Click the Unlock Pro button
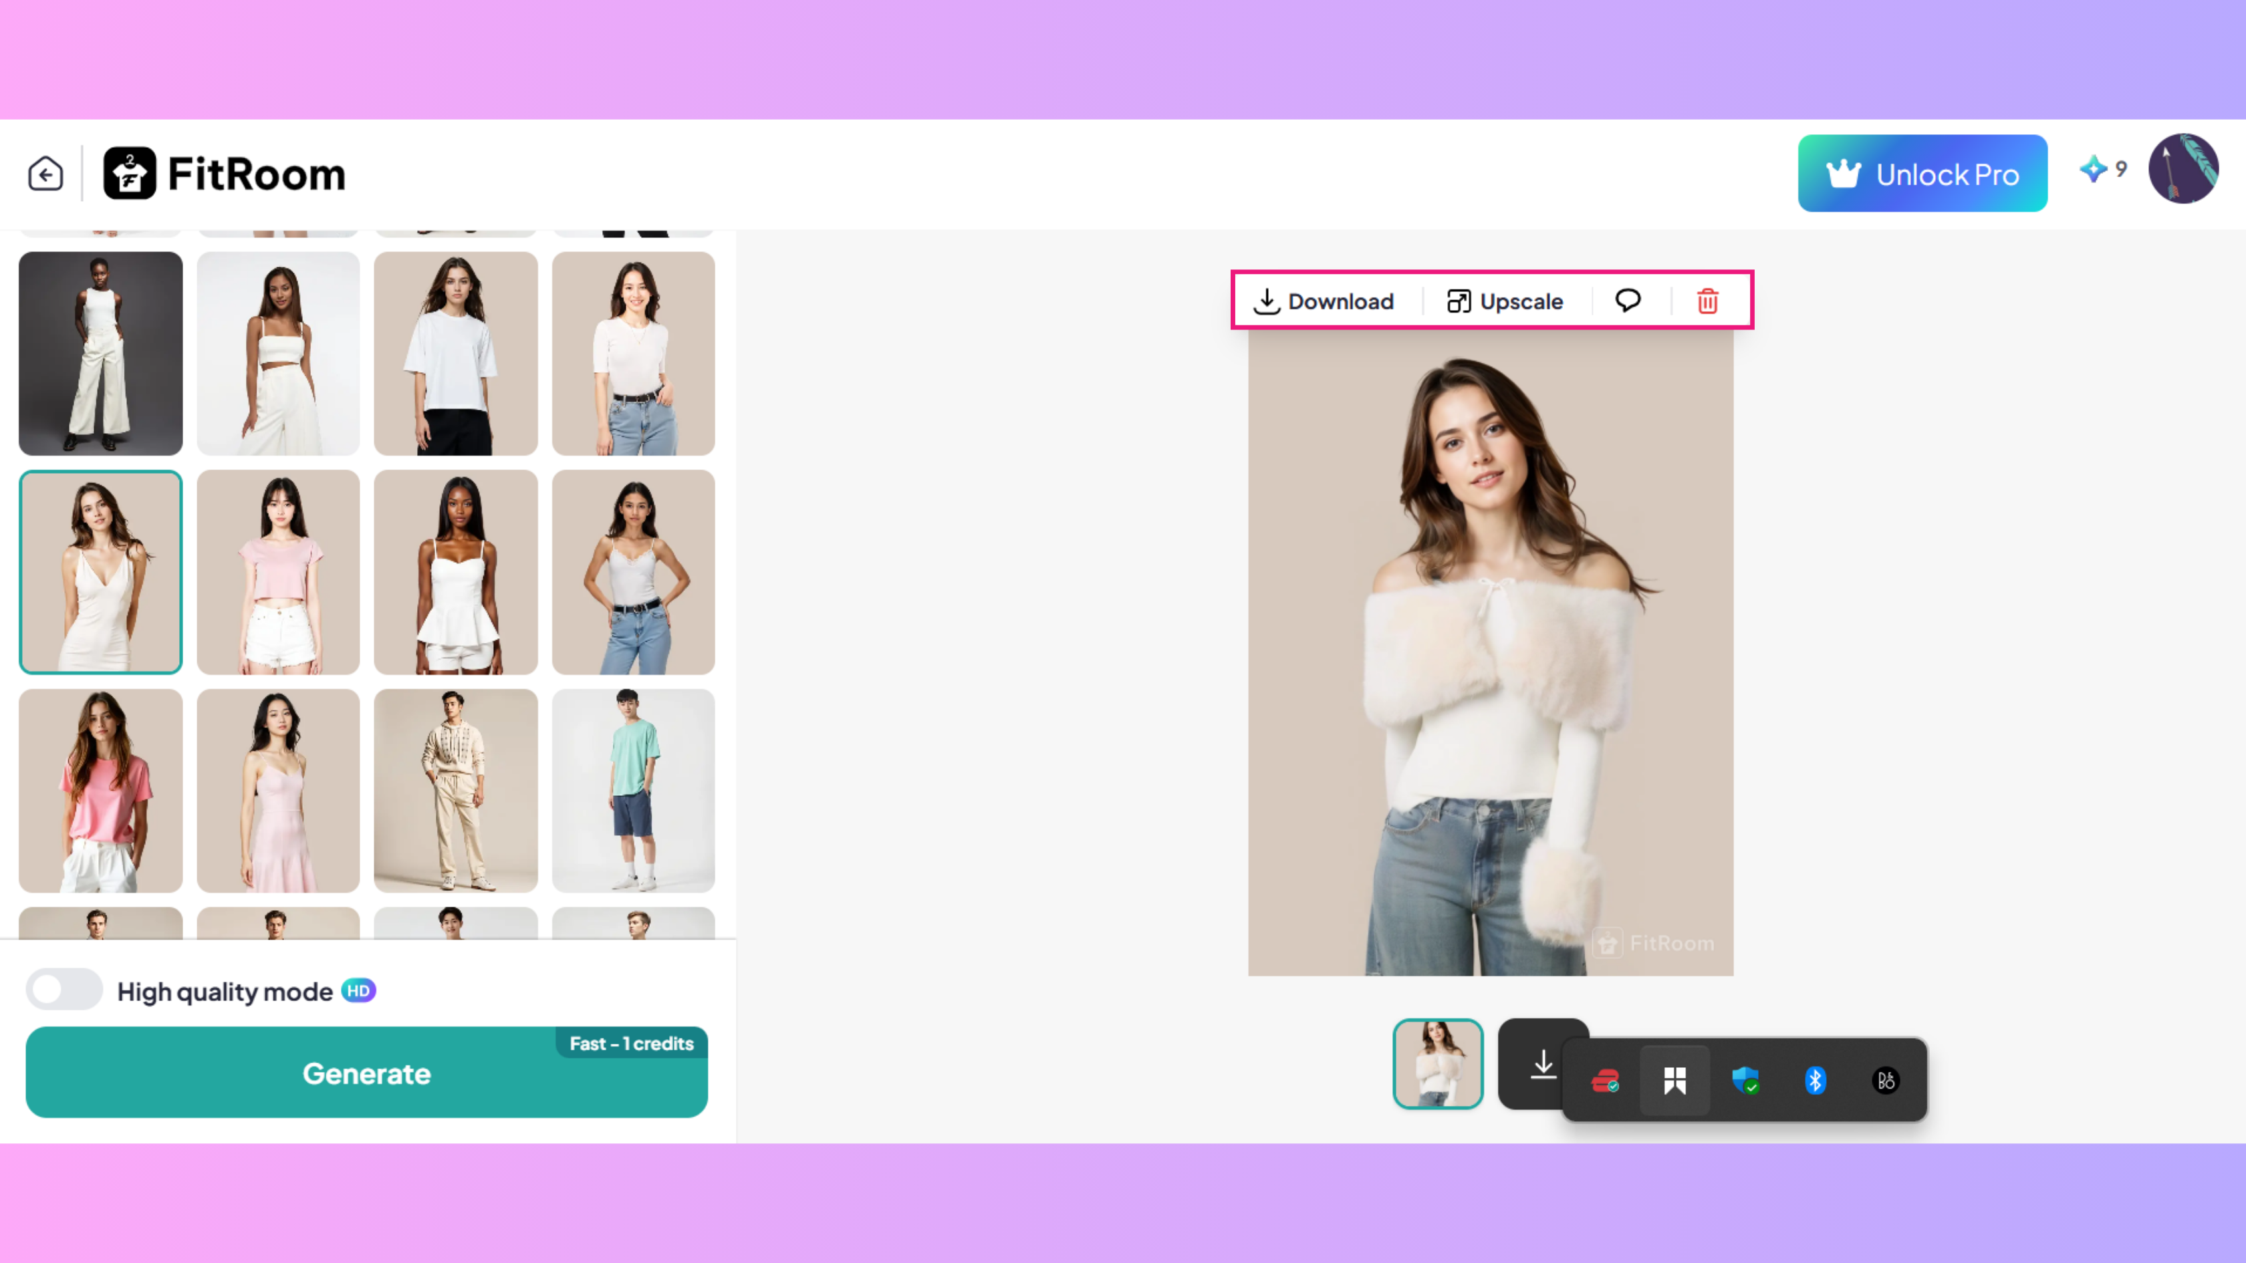 (1922, 174)
